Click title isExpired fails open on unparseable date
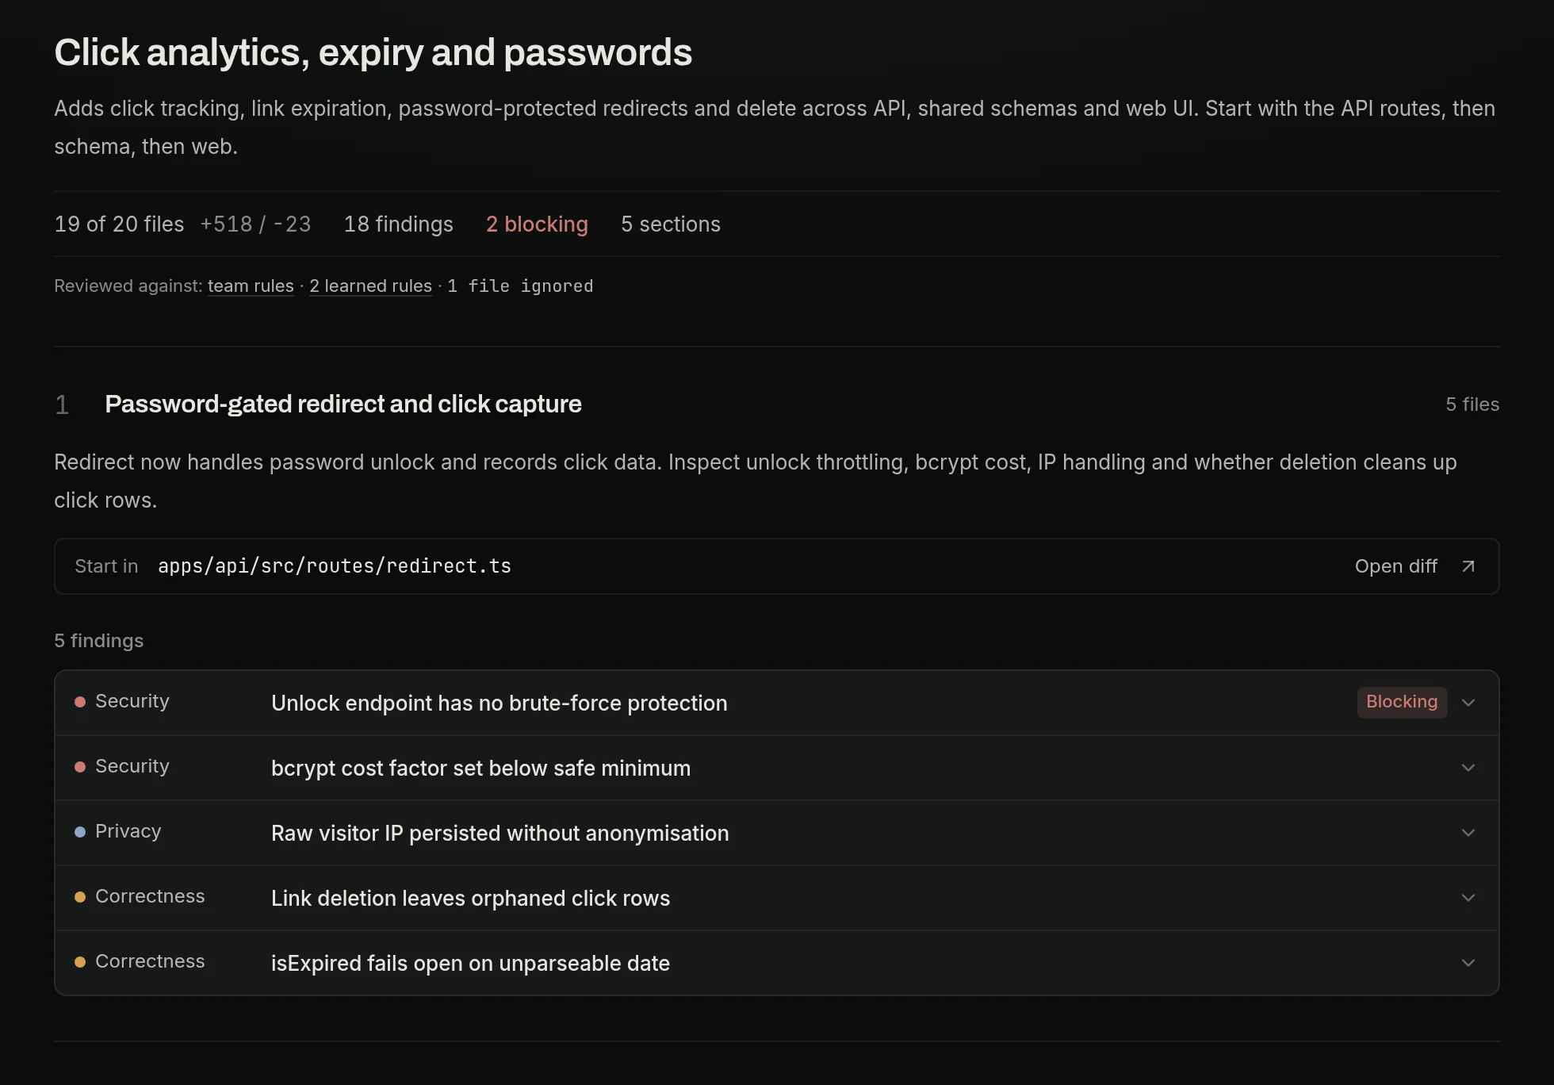 [471, 964]
